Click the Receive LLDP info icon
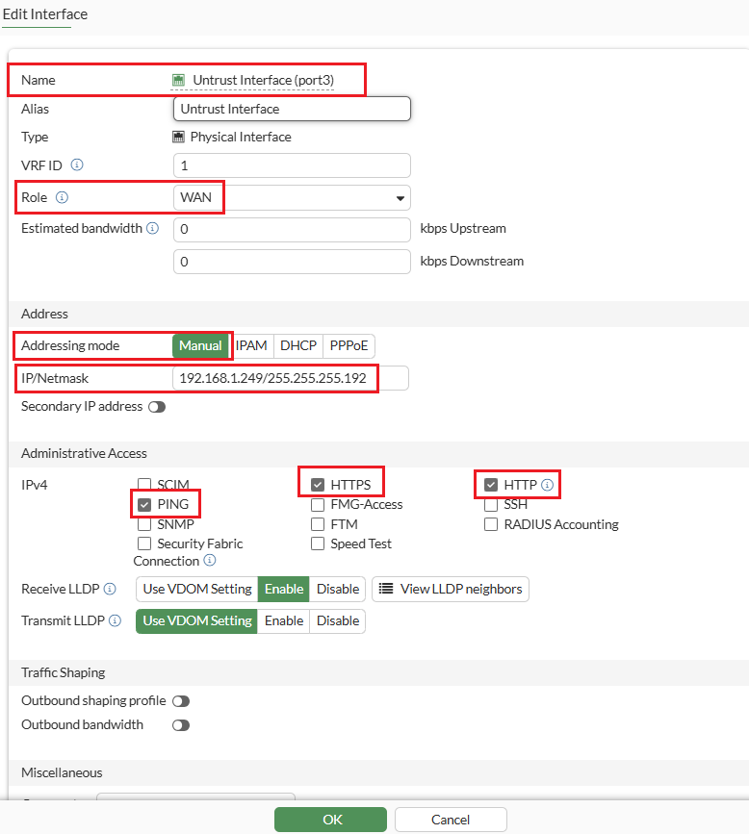This screenshot has height=834, width=749. [110, 589]
